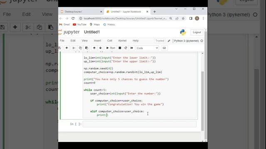
Task: Click the 'Congratulation! You win the game' print line
Action: pos(130,104)
